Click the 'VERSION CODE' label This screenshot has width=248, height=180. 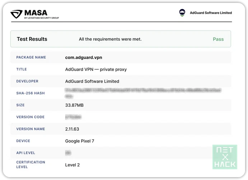(31, 117)
